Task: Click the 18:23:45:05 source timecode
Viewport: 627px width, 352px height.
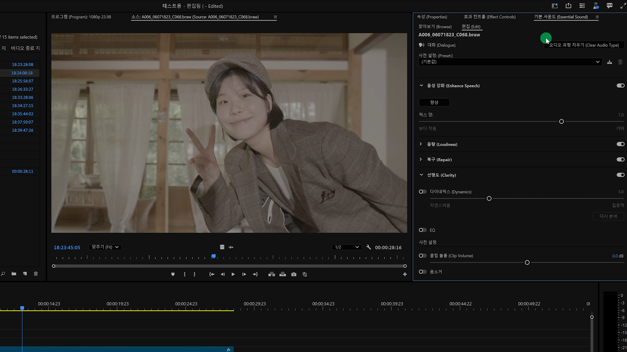Action: (67, 247)
